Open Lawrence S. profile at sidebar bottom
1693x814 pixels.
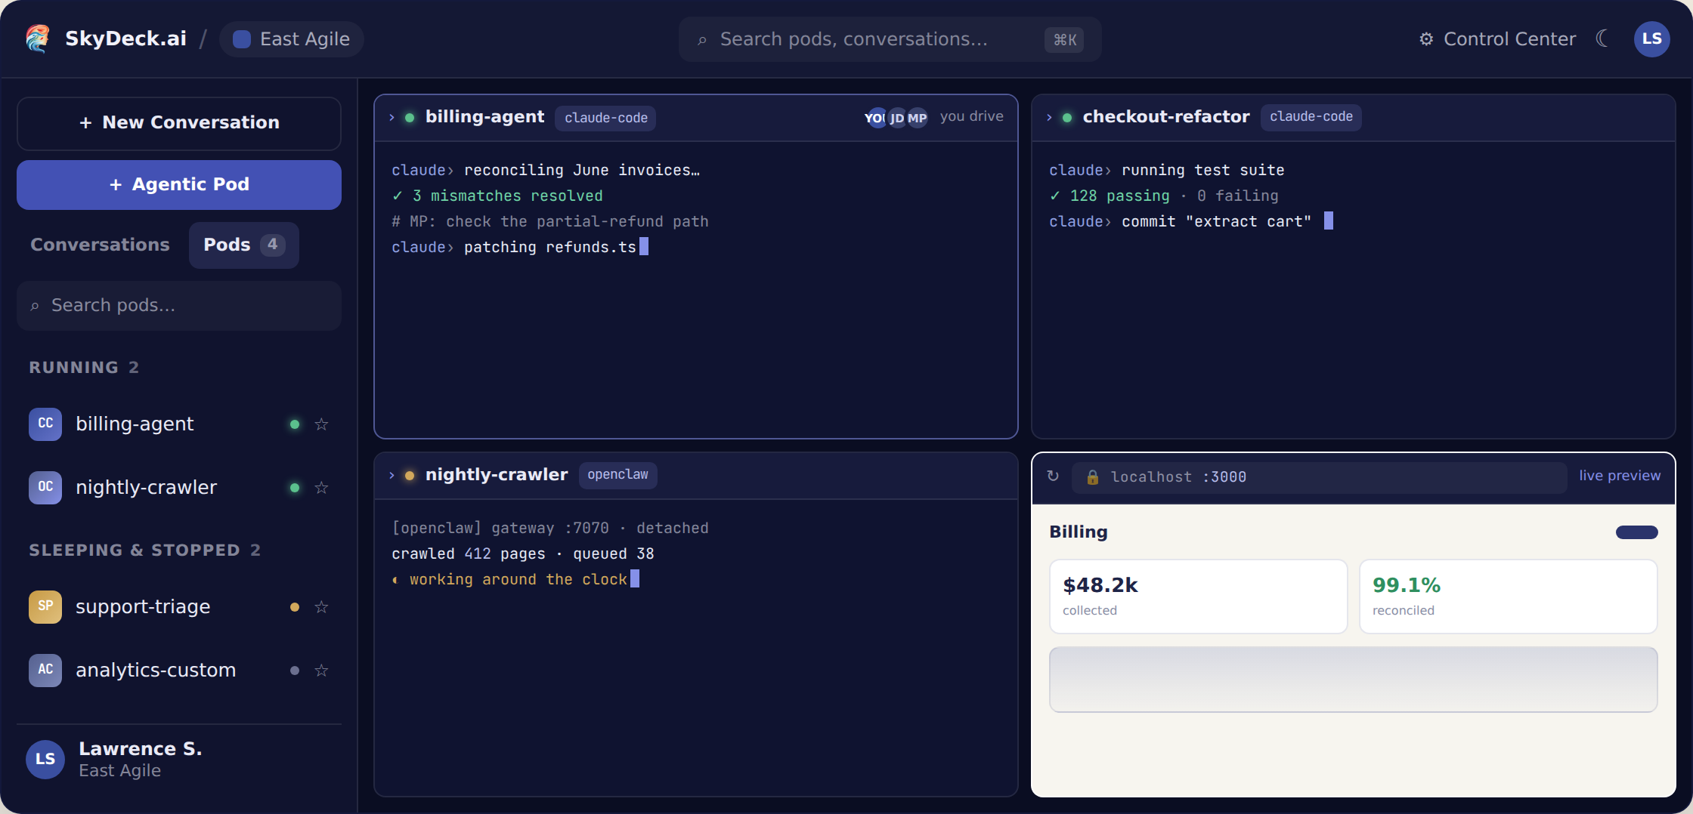coord(179,760)
